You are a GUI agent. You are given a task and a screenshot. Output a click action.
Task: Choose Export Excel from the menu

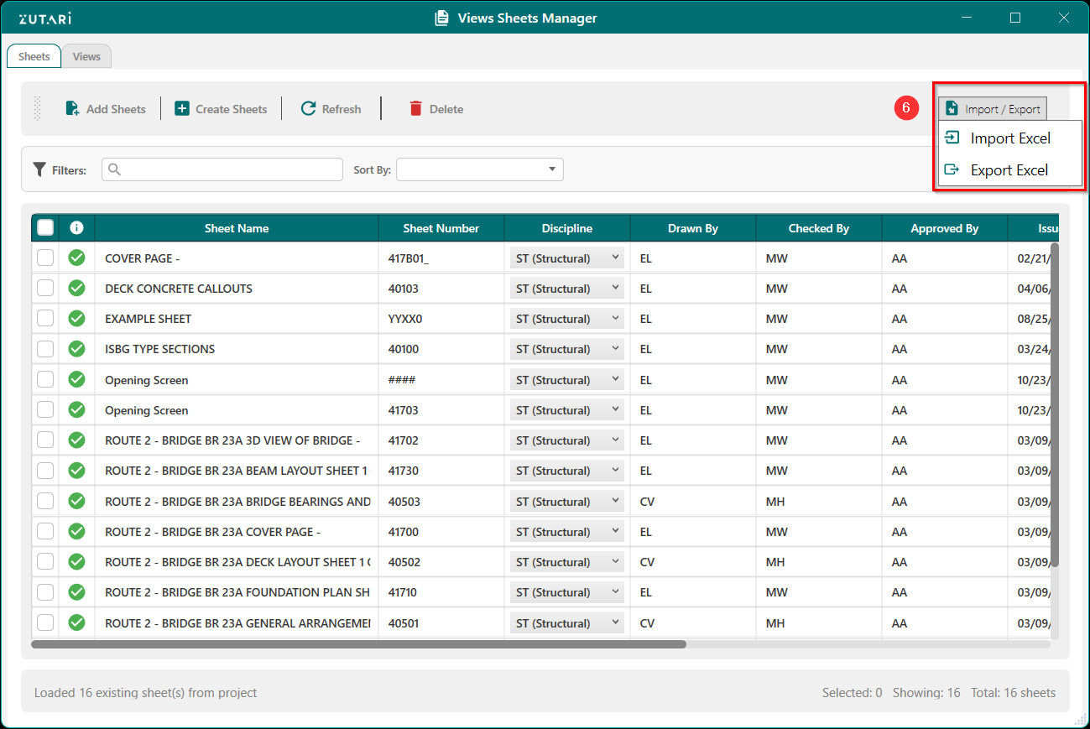click(x=1009, y=170)
